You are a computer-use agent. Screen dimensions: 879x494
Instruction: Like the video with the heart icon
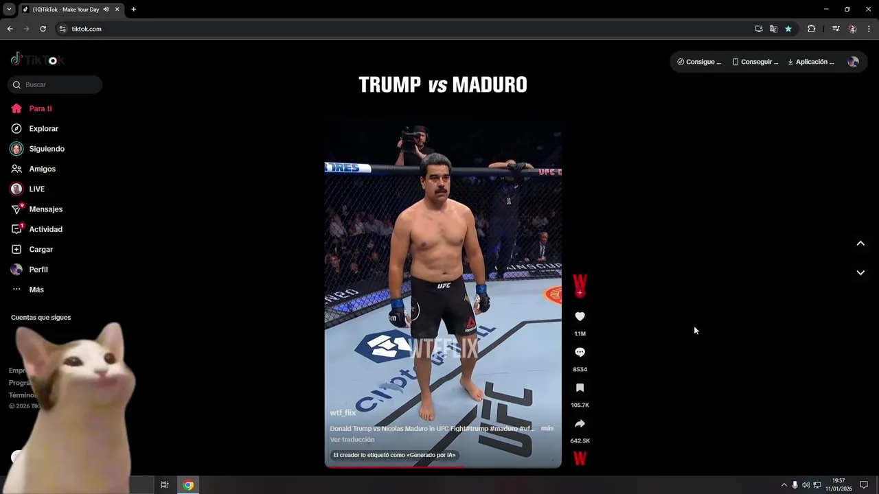[580, 316]
